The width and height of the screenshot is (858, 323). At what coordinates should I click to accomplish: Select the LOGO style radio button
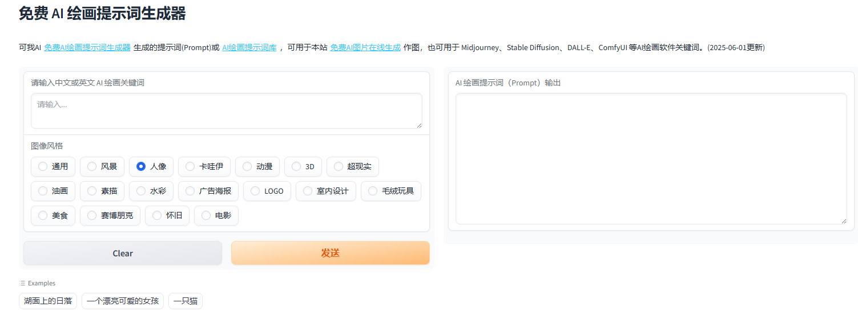pos(255,191)
